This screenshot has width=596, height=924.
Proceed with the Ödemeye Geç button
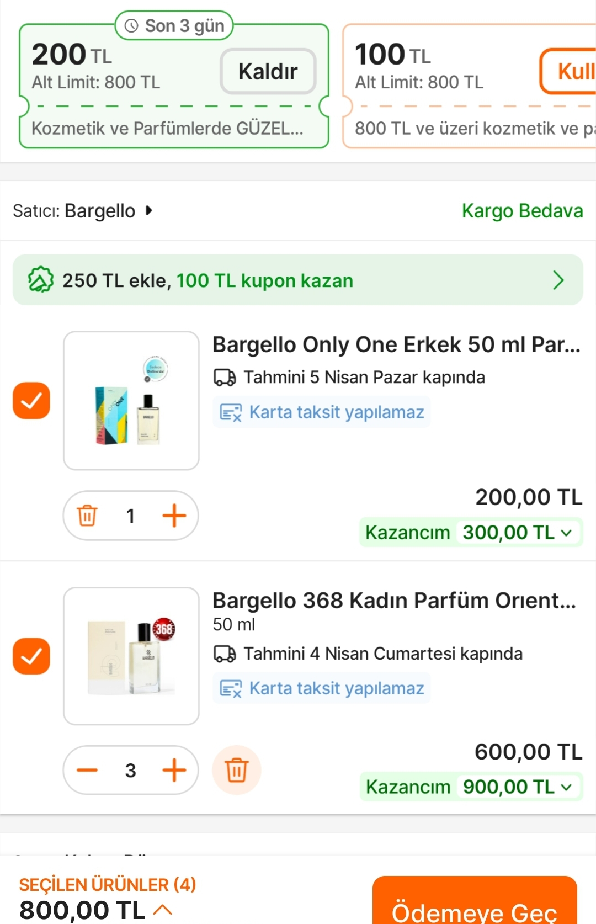(475, 905)
